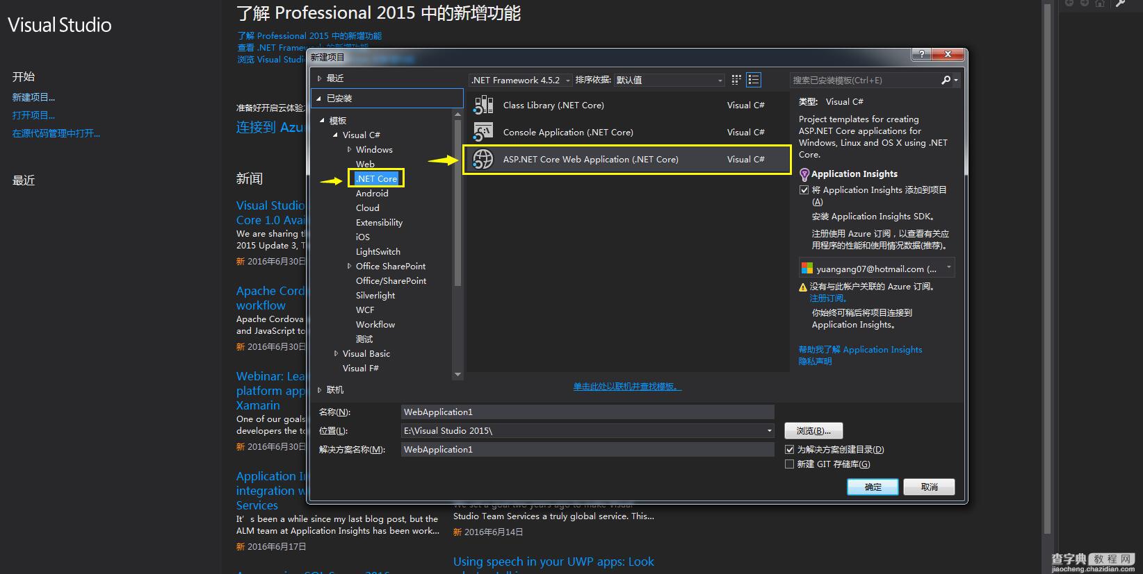Select the Office/SharePoint tree item
Viewport: 1143px width, 574px height.
[391, 281]
